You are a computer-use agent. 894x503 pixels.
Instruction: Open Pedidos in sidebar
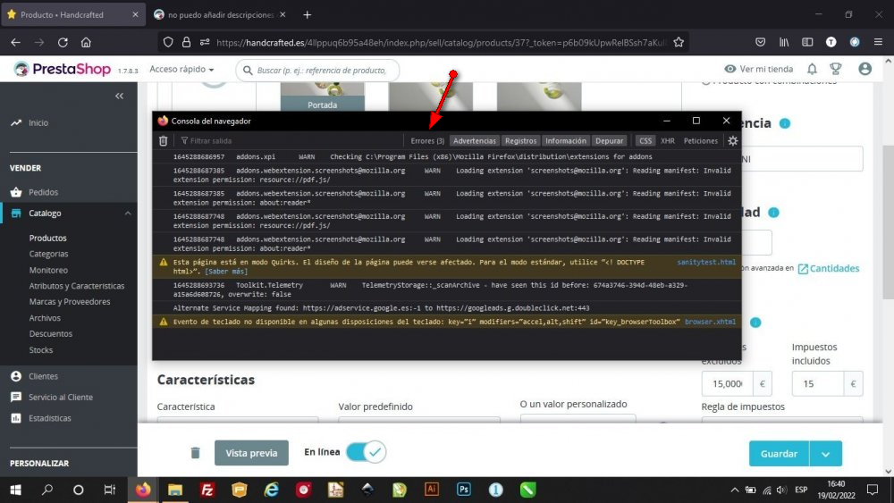coord(43,192)
